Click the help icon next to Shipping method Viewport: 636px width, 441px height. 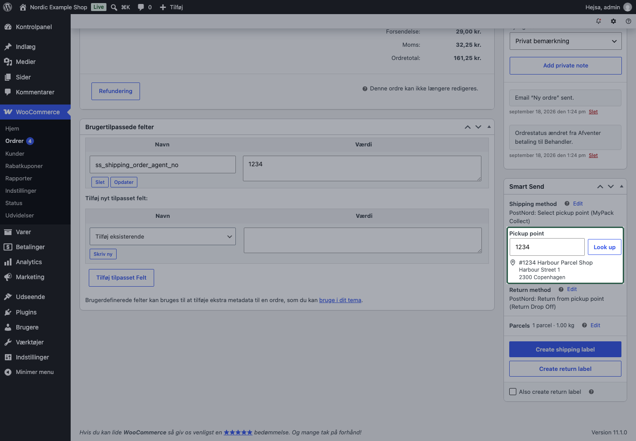[x=567, y=204]
